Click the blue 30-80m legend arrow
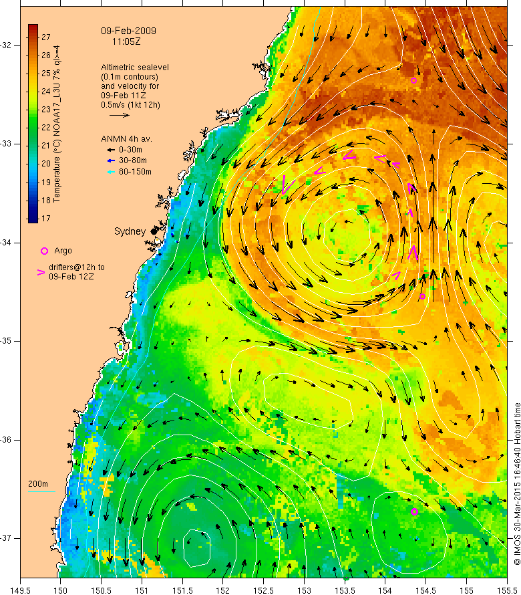Image resolution: width=521 pixels, height=595 pixels. tap(111, 161)
